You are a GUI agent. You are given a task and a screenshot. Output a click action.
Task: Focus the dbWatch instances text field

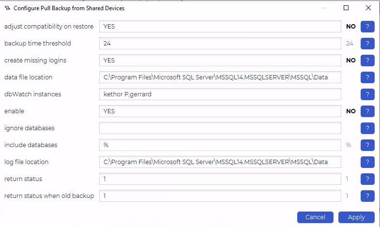(220, 94)
